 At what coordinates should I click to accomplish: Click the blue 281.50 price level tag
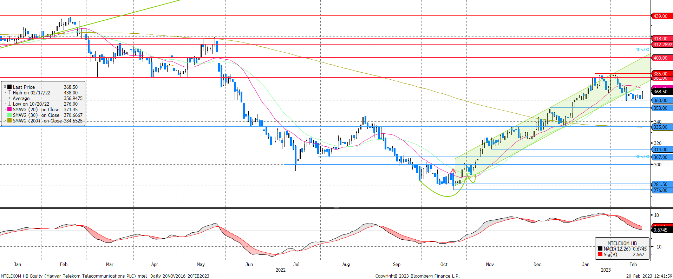[x=662, y=184]
